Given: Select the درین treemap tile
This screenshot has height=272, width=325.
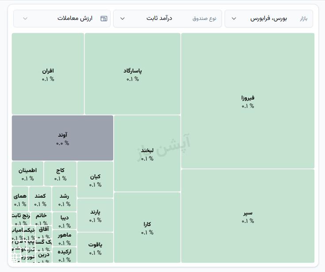Looking at the screenshot, I should pyautogui.click(x=43, y=257).
